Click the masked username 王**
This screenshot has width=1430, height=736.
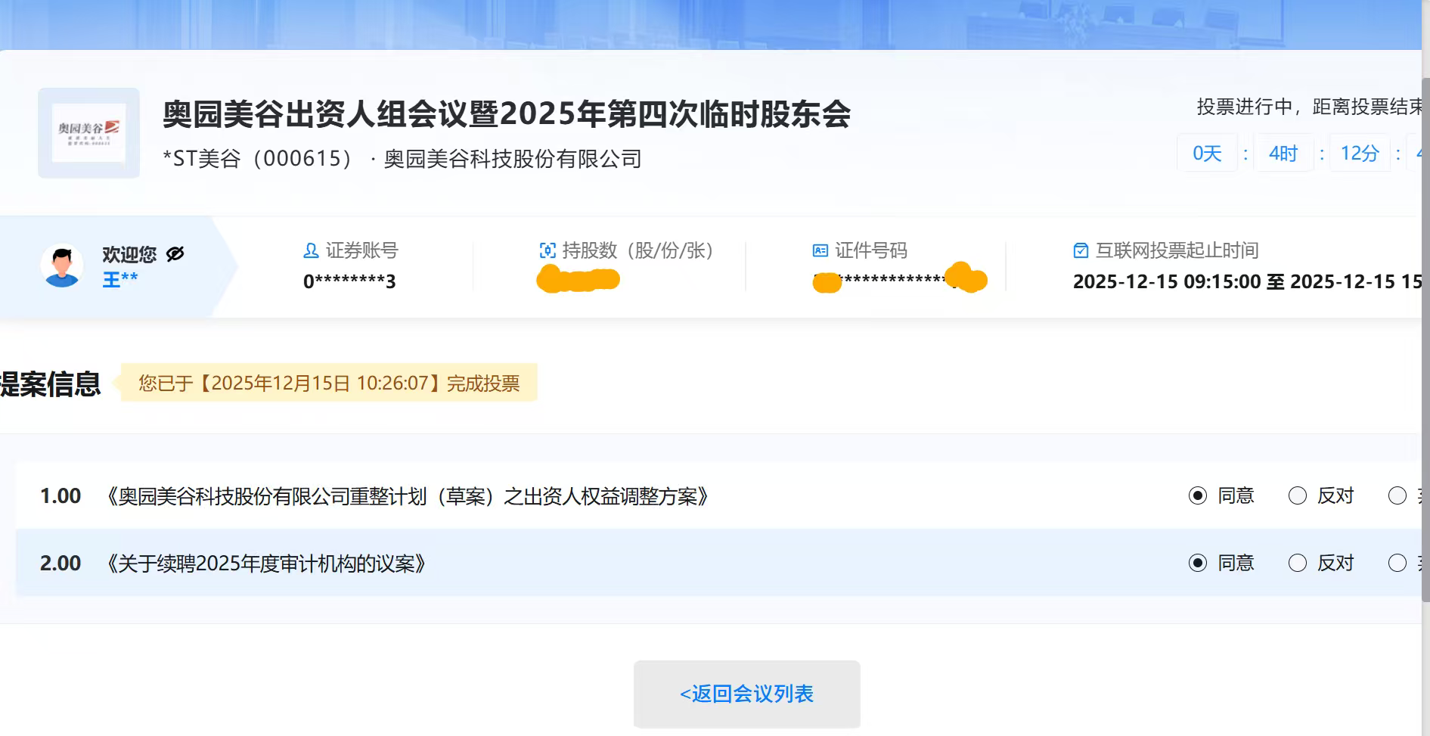tap(120, 279)
